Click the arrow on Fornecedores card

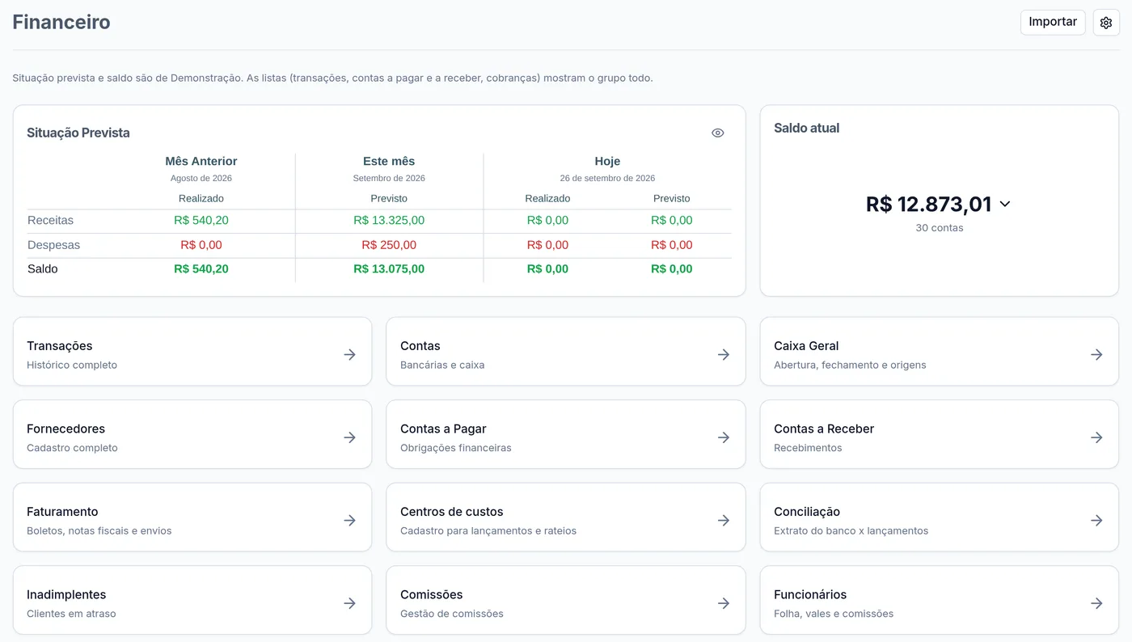point(349,437)
